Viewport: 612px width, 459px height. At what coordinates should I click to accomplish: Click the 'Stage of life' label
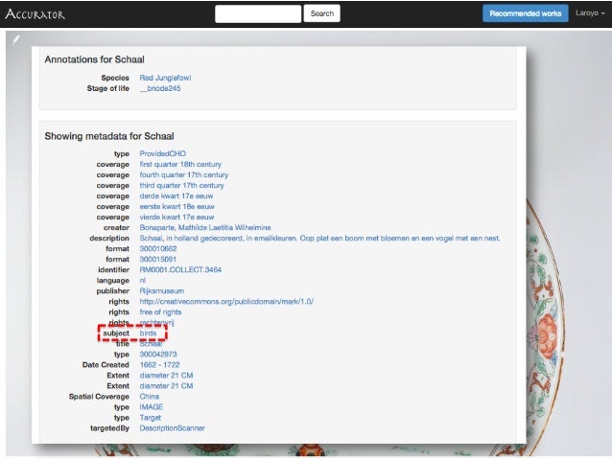pos(108,88)
